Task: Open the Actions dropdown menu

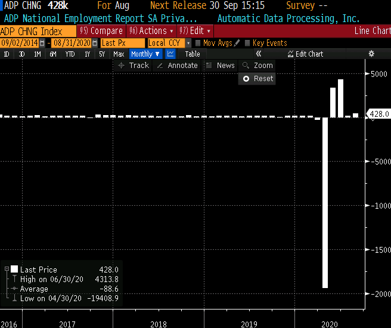Action: 151,31
